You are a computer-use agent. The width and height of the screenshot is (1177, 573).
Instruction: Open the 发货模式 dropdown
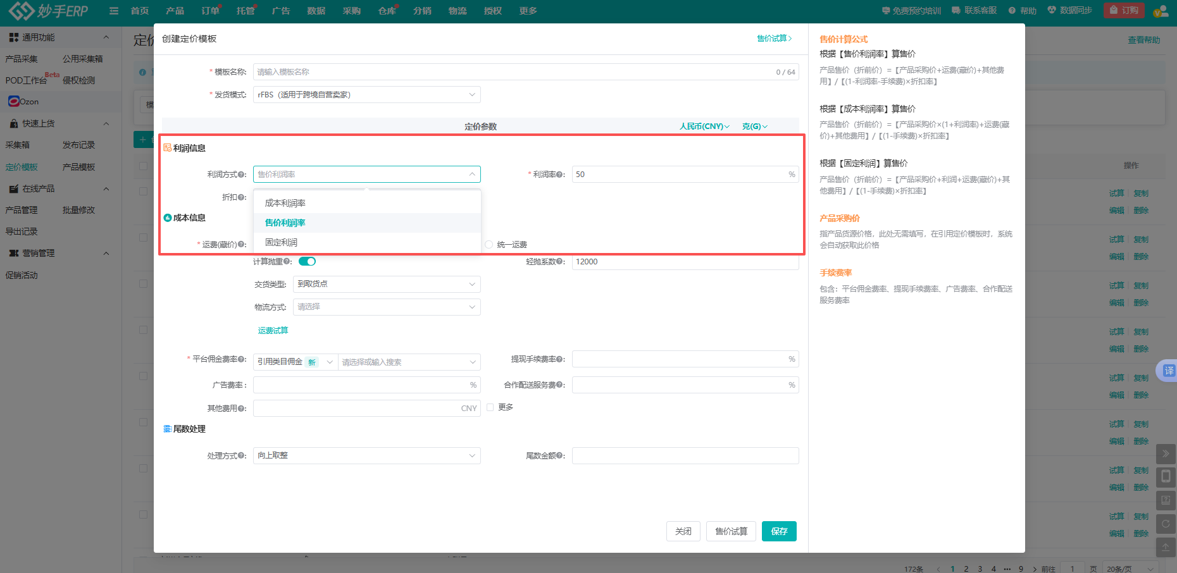coord(366,95)
